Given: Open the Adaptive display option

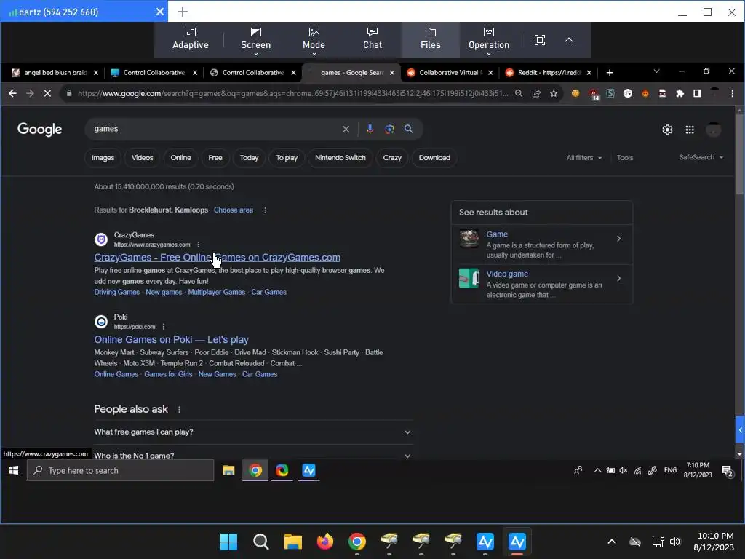Looking at the screenshot, I should tap(190, 39).
